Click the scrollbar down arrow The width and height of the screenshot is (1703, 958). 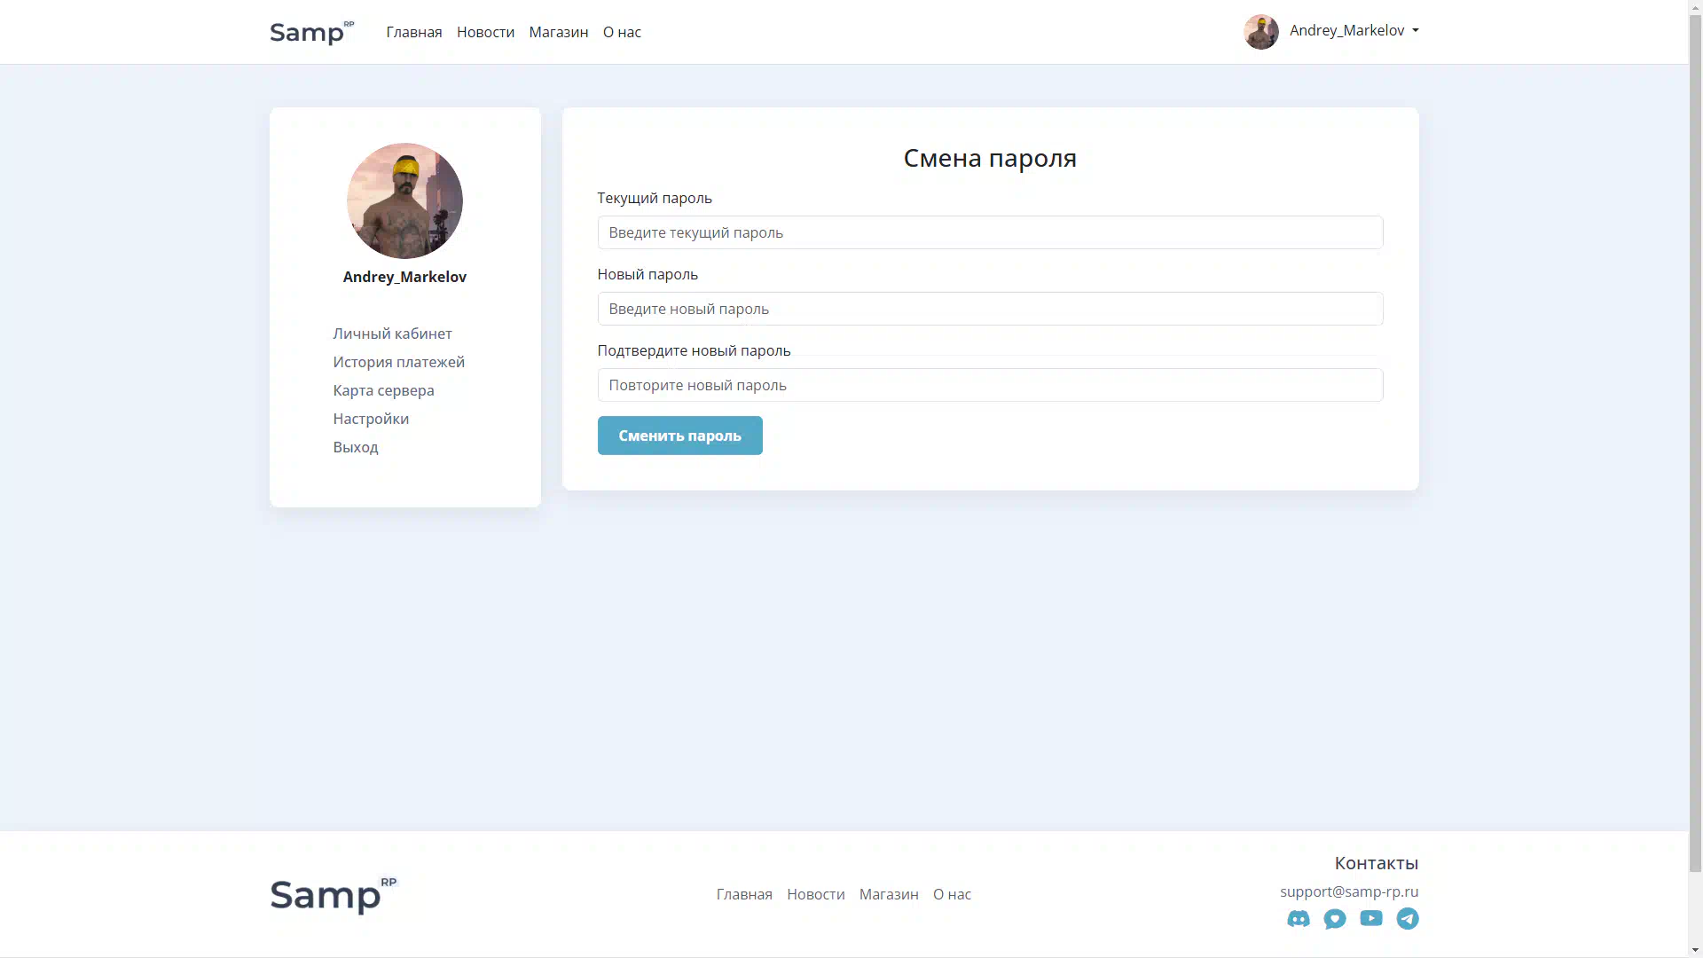(x=1695, y=951)
